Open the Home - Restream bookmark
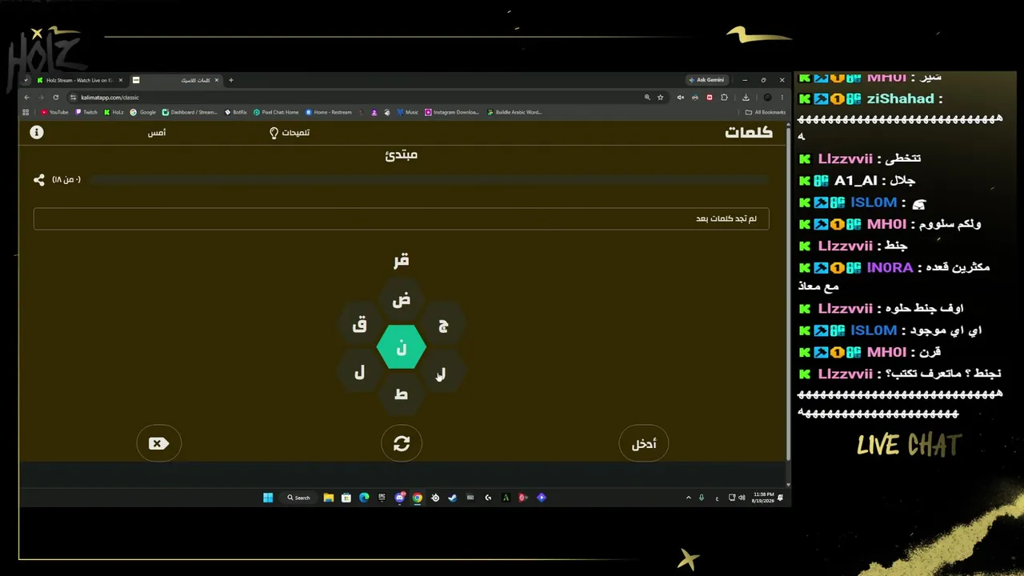The height and width of the screenshot is (576, 1024). click(329, 113)
